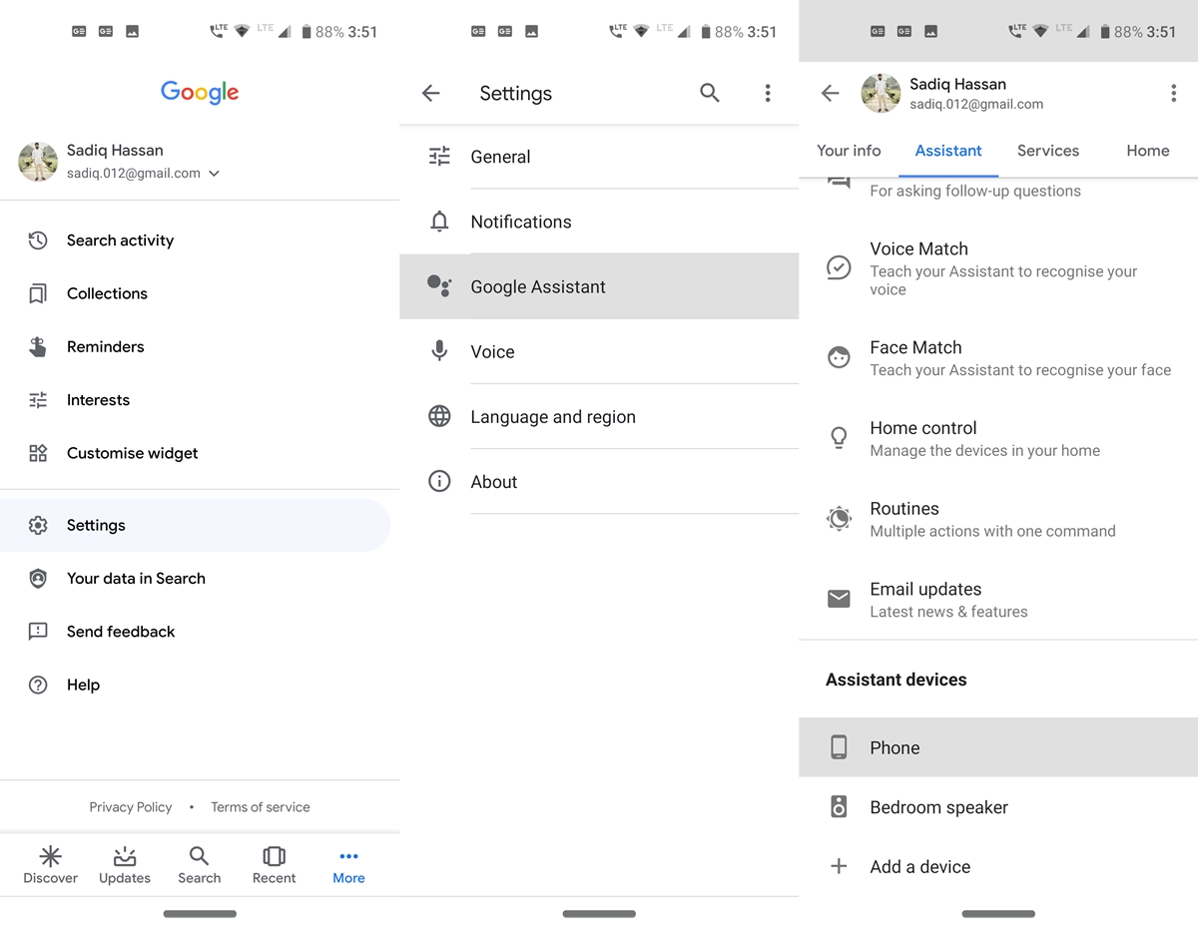
Task: Tap the profile photo in the Assistant header
Action: (882, 93)
